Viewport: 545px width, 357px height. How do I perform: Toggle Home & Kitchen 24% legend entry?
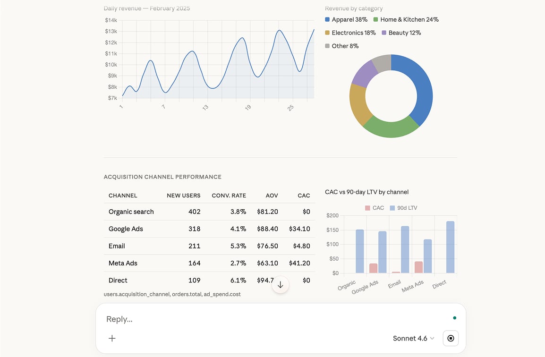pos(406,19)
